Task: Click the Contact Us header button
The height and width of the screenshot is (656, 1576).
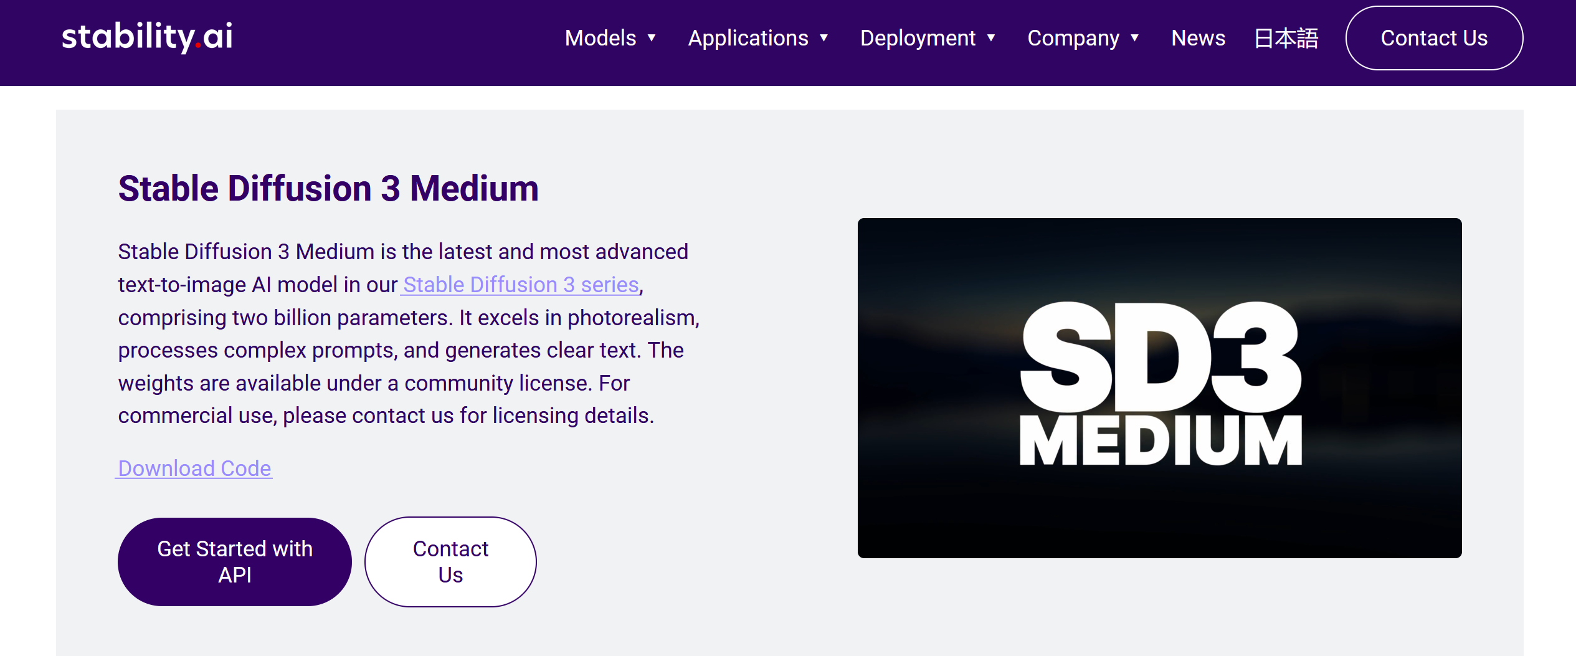Action: tap(1434, 38)
